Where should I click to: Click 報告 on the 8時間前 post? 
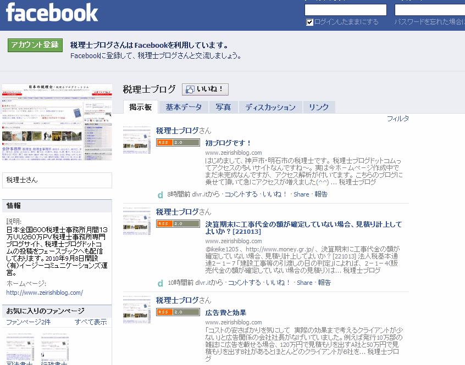tap(321, 194)
